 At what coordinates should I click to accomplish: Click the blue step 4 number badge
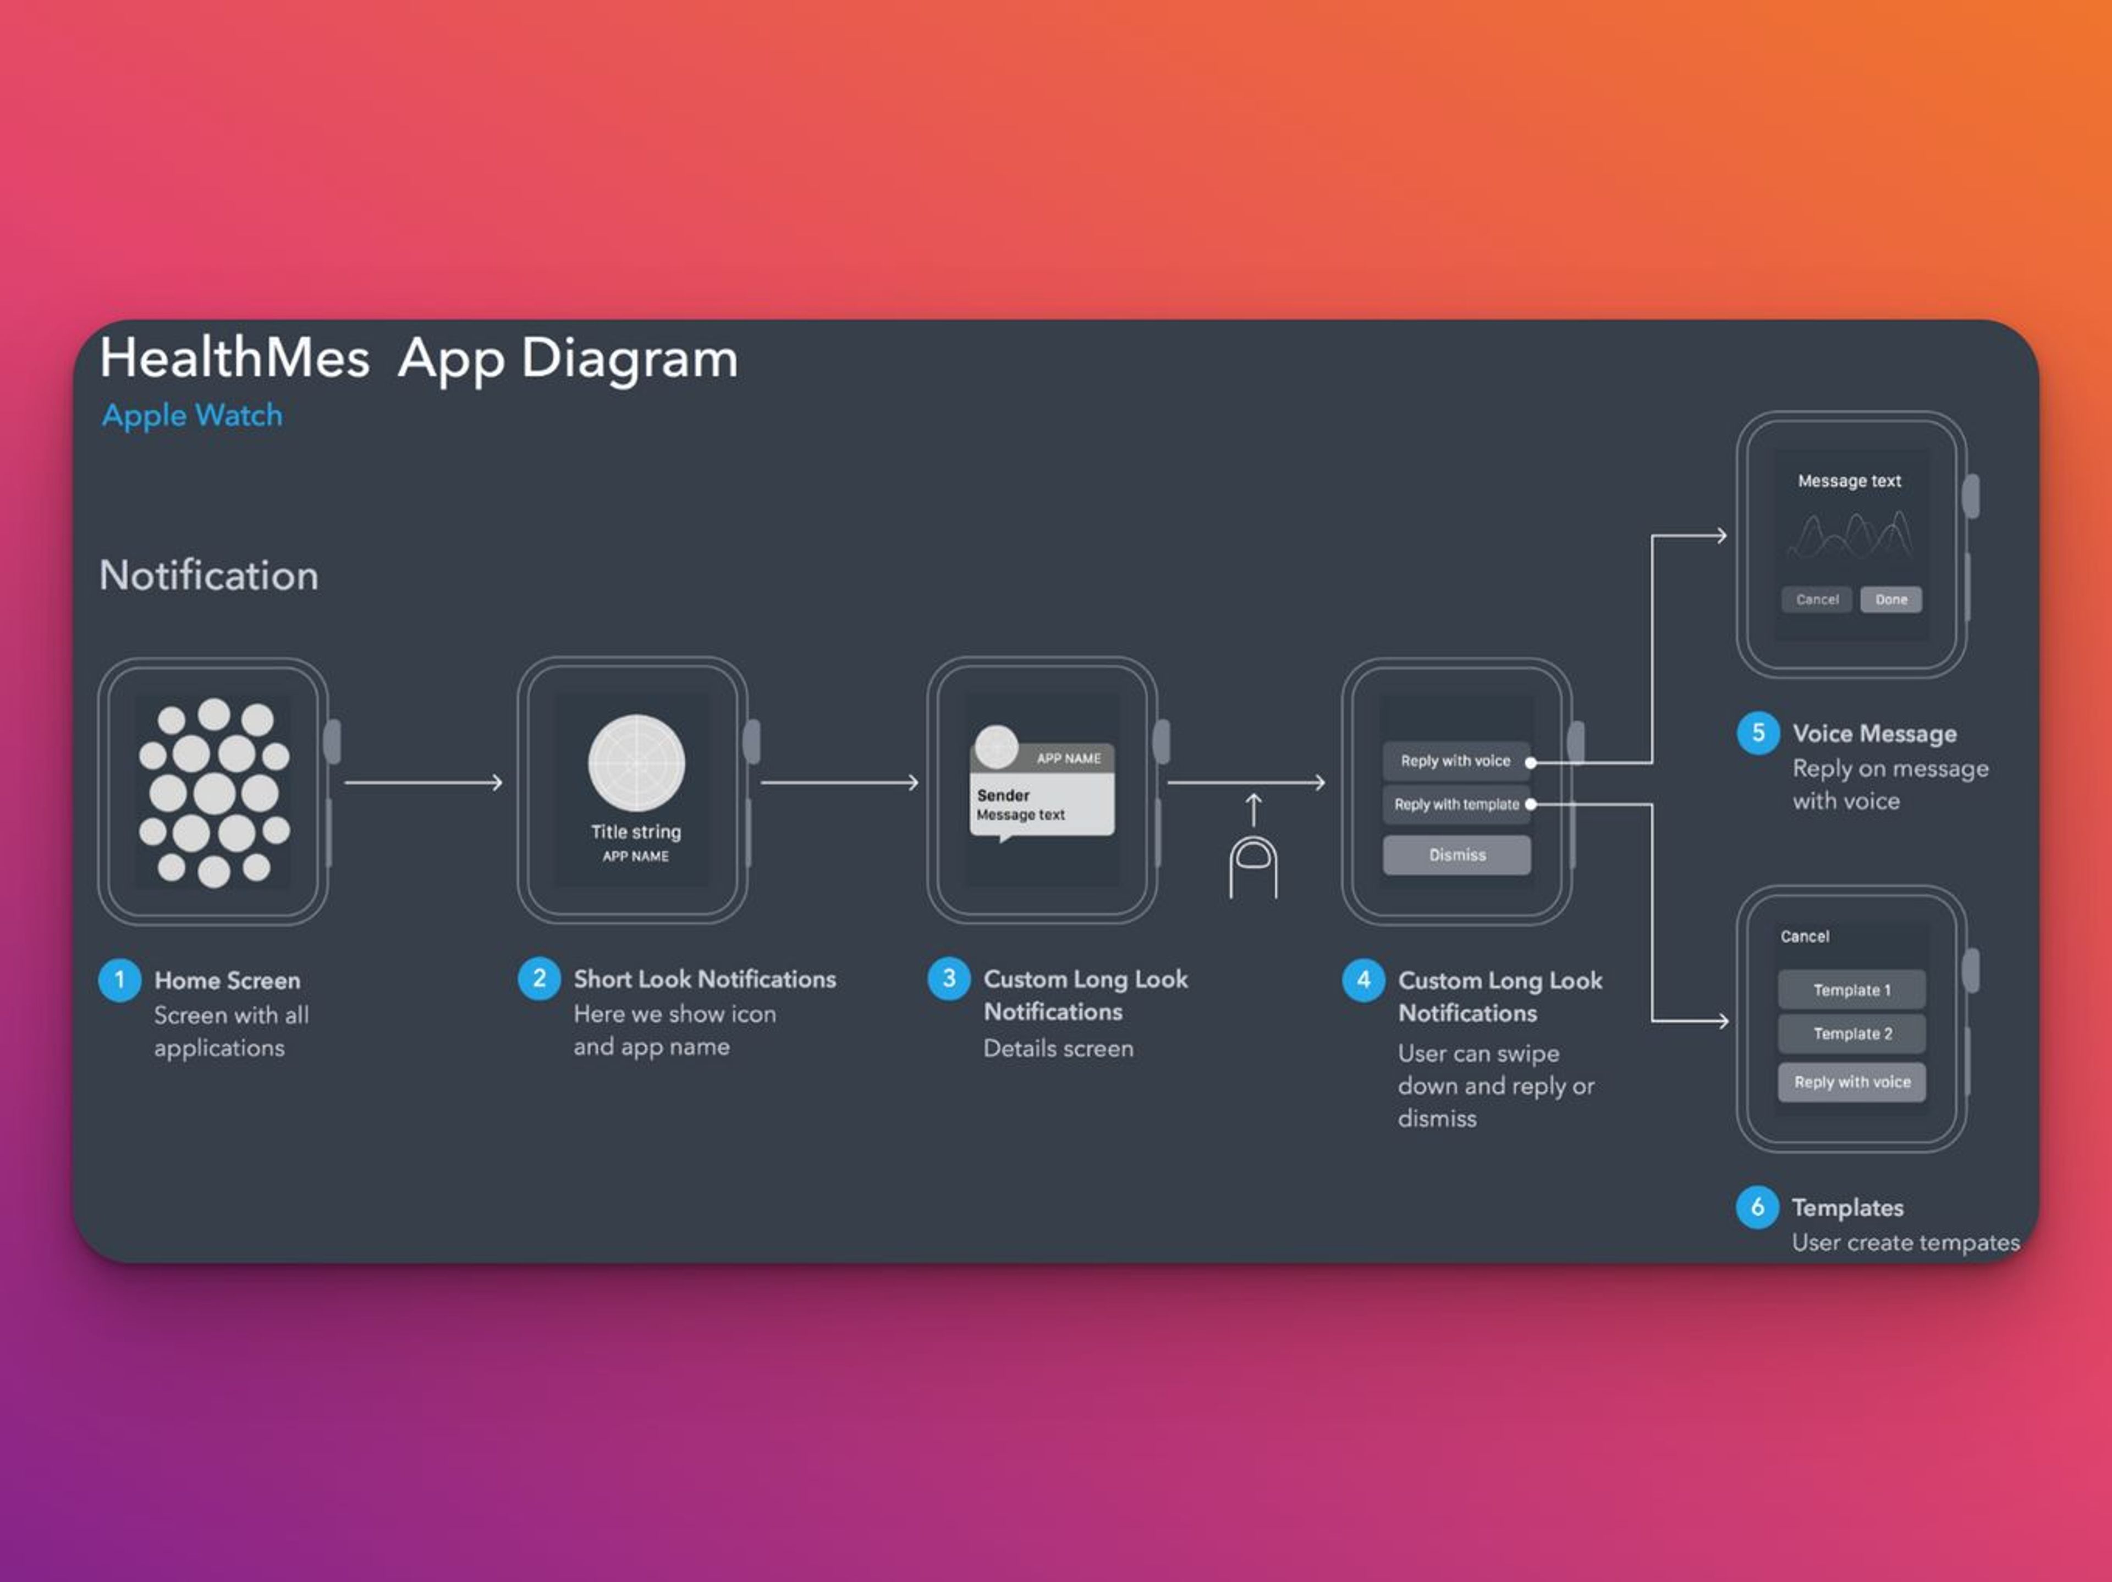coord(1363,980)
